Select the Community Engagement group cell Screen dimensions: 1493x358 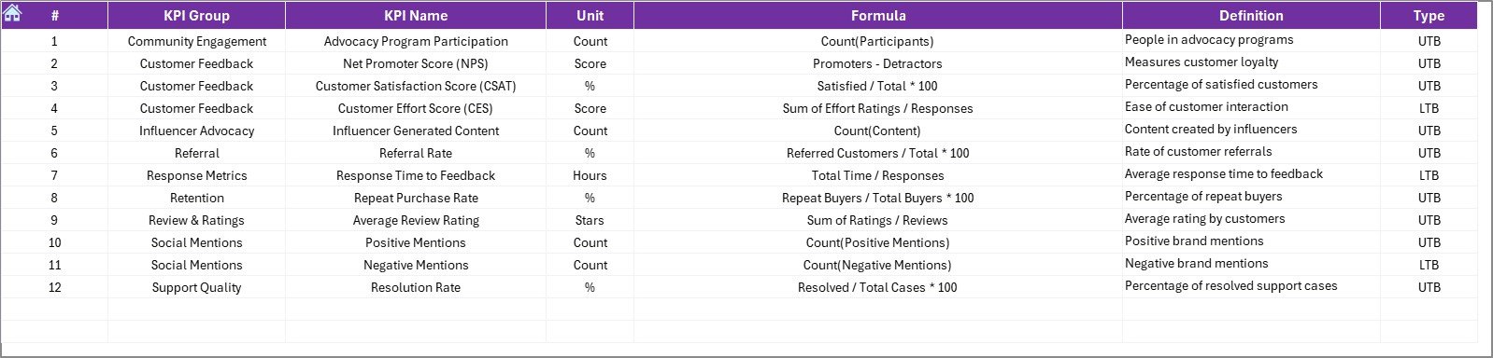[x=196, y=41]
